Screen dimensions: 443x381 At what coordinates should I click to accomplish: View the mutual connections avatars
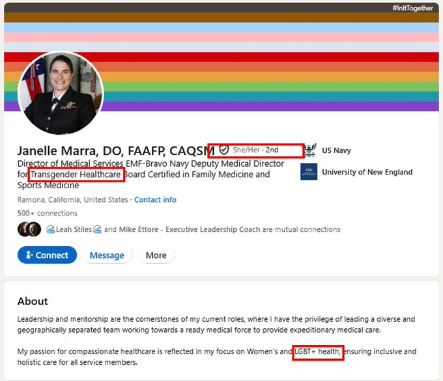pyautogui.click(x=29, y=229)
